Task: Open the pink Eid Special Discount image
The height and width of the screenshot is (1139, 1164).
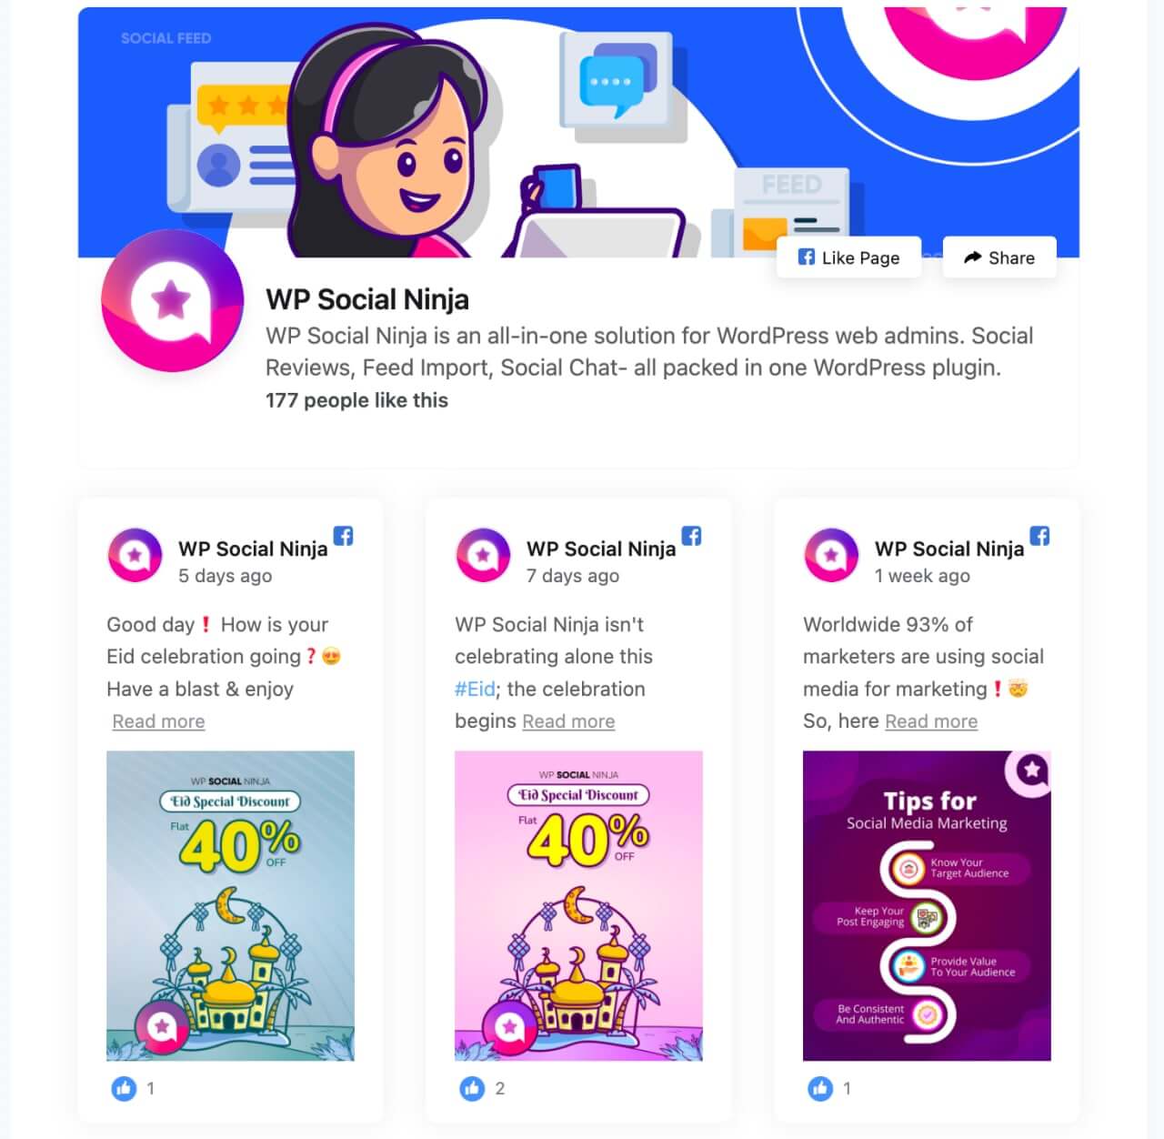Action: [x=578, y=906]
